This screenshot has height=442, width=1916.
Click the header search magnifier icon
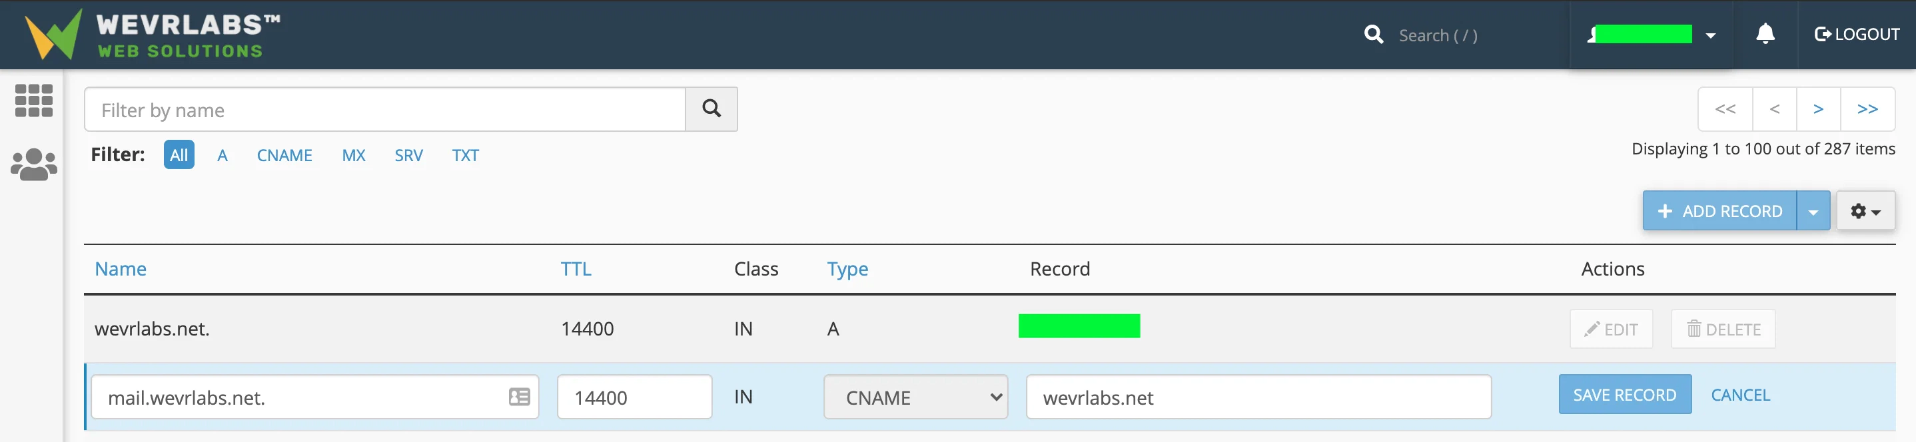(x=1373, y=35)
